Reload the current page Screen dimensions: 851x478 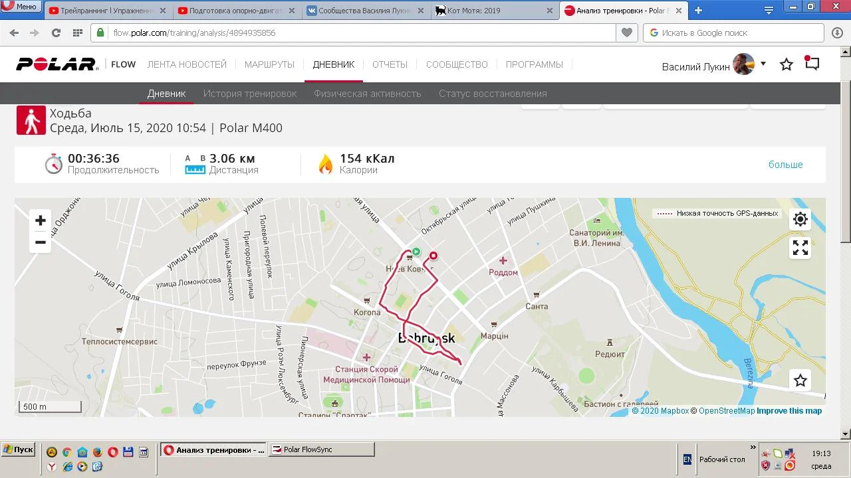point(56,33)
